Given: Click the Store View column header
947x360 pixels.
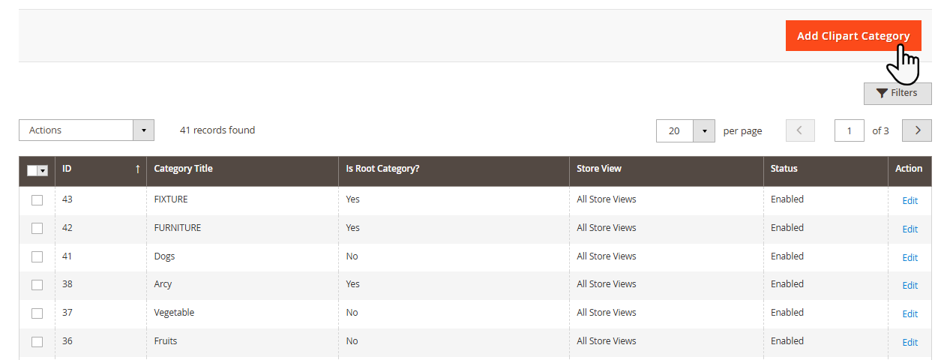Looking at the screenshot, I should coord(598,169).
